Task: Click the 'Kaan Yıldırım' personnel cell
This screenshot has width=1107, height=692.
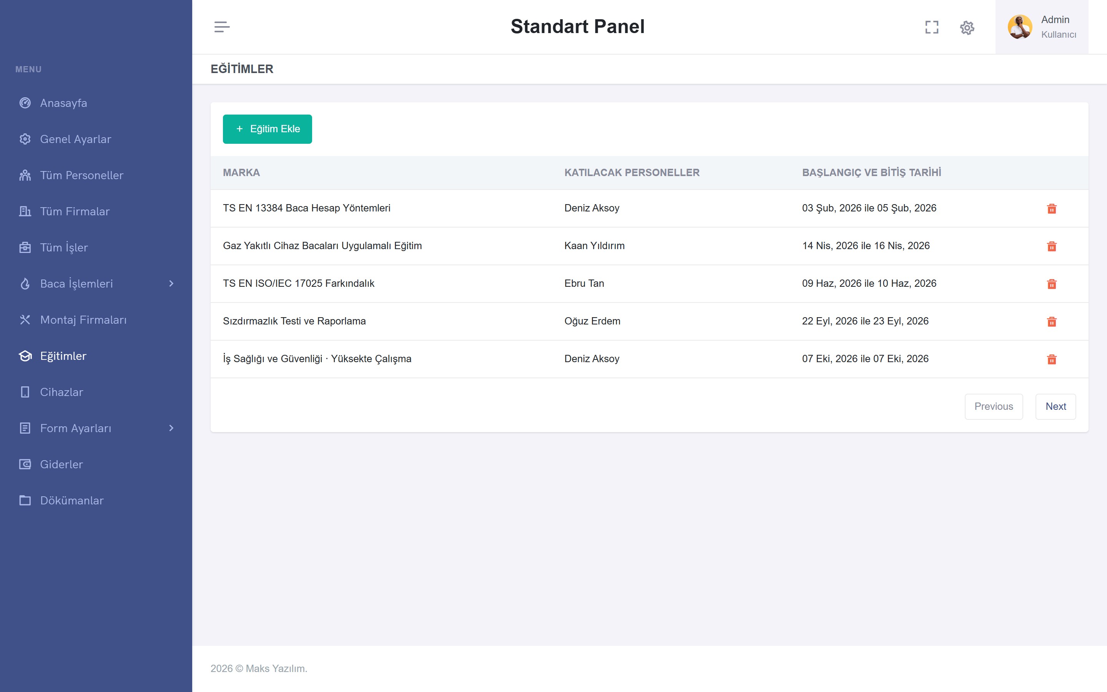Action: pyautogui.click(x=594, y=246)
